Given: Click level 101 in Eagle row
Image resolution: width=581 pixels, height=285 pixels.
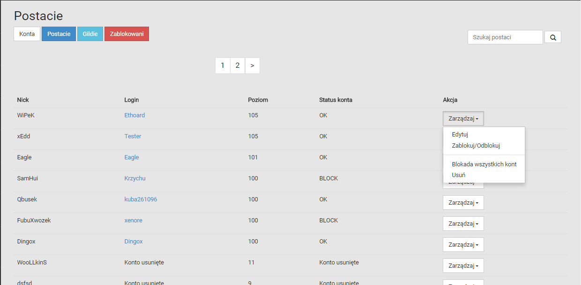Looking at the screenshot, I should [253, 157].
